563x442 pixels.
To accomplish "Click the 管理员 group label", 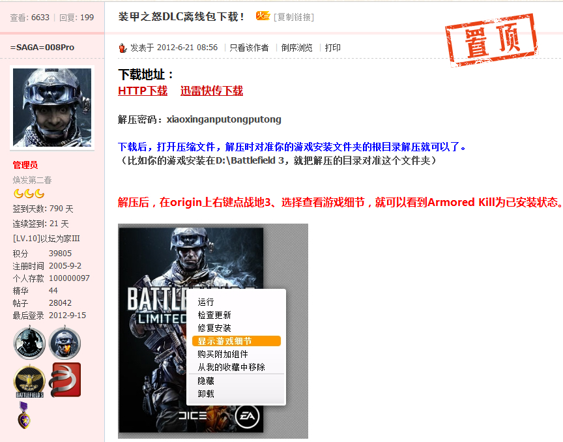I will pyautogui.click(x=25, y=165).
